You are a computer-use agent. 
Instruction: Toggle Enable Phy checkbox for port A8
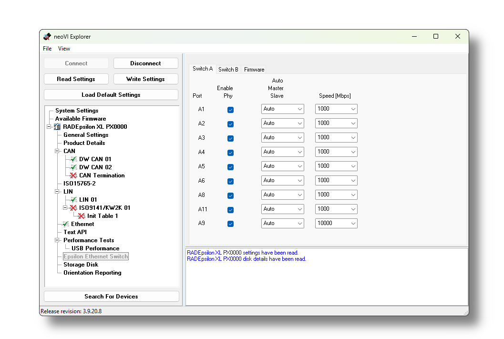coord(230,195)
